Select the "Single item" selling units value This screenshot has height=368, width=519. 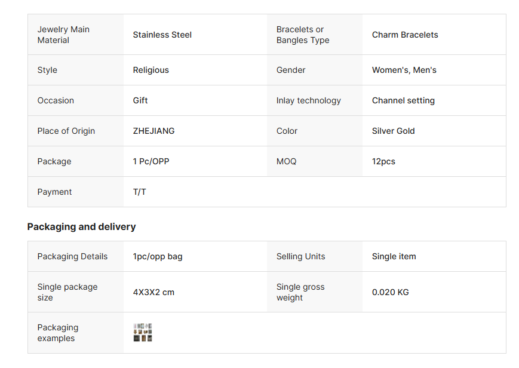[394, 256]
